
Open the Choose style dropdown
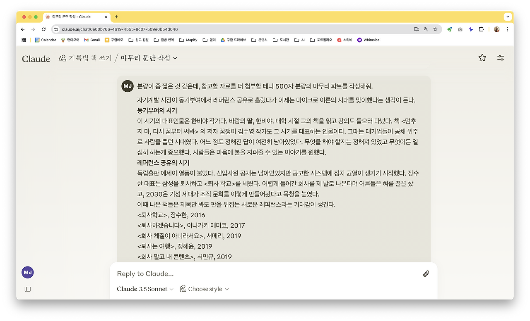(204, 289)
